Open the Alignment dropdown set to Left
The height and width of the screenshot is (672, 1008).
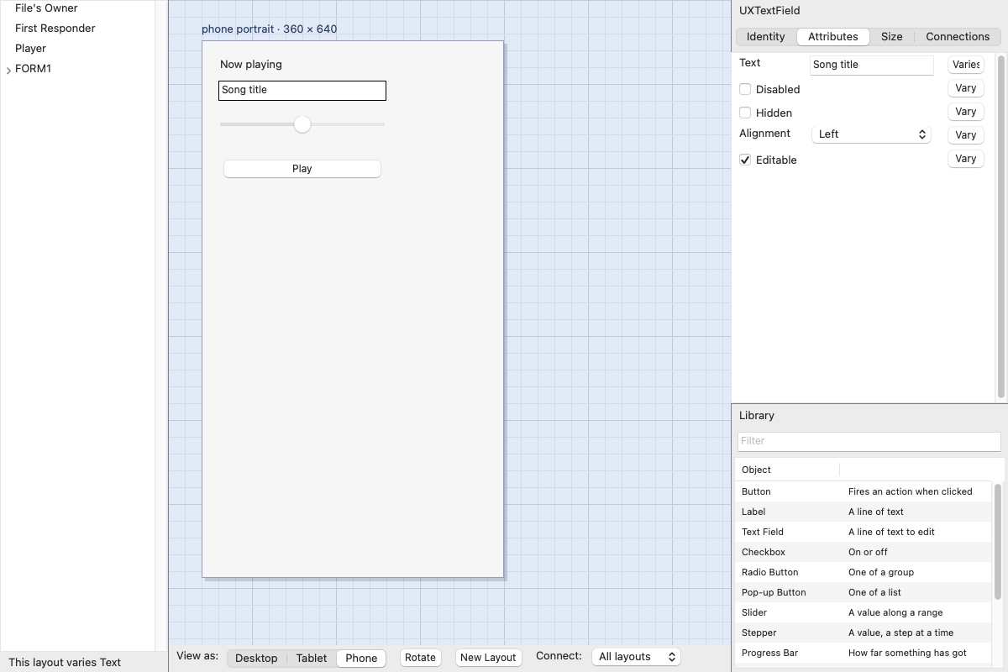pyautogui.click(x=871, y=134)
